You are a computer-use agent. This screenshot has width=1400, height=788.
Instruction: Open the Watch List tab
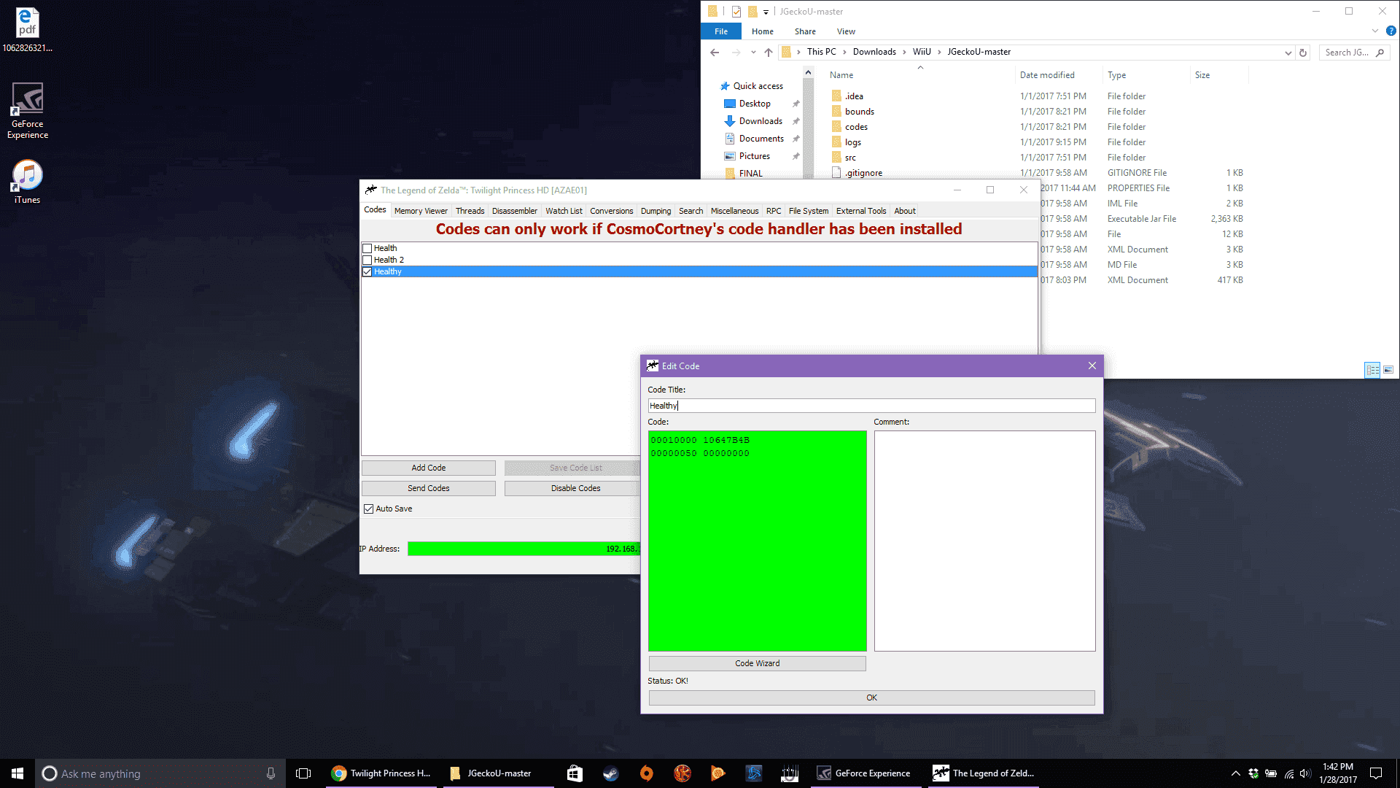tap(564, 211)
